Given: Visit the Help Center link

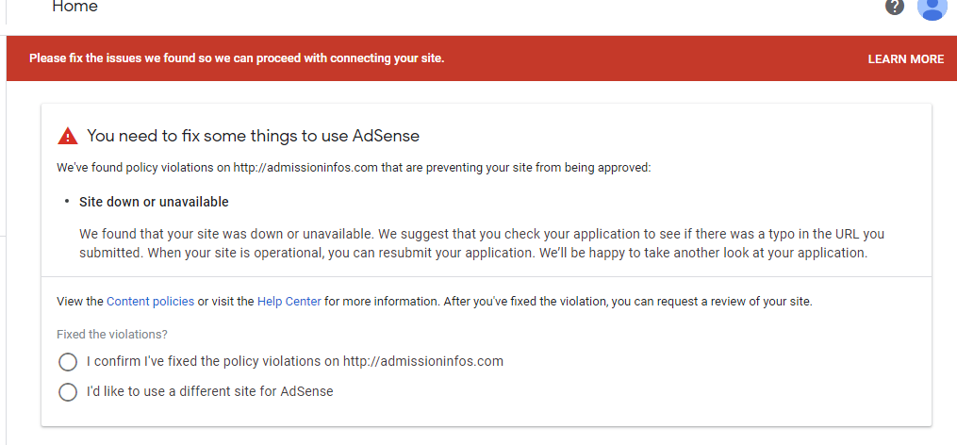Looking at the screenshot, I should coord(289,302).
